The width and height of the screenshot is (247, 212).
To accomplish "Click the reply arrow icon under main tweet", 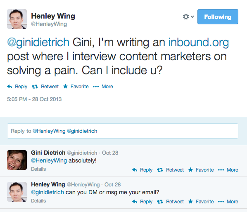I will 9,87.
